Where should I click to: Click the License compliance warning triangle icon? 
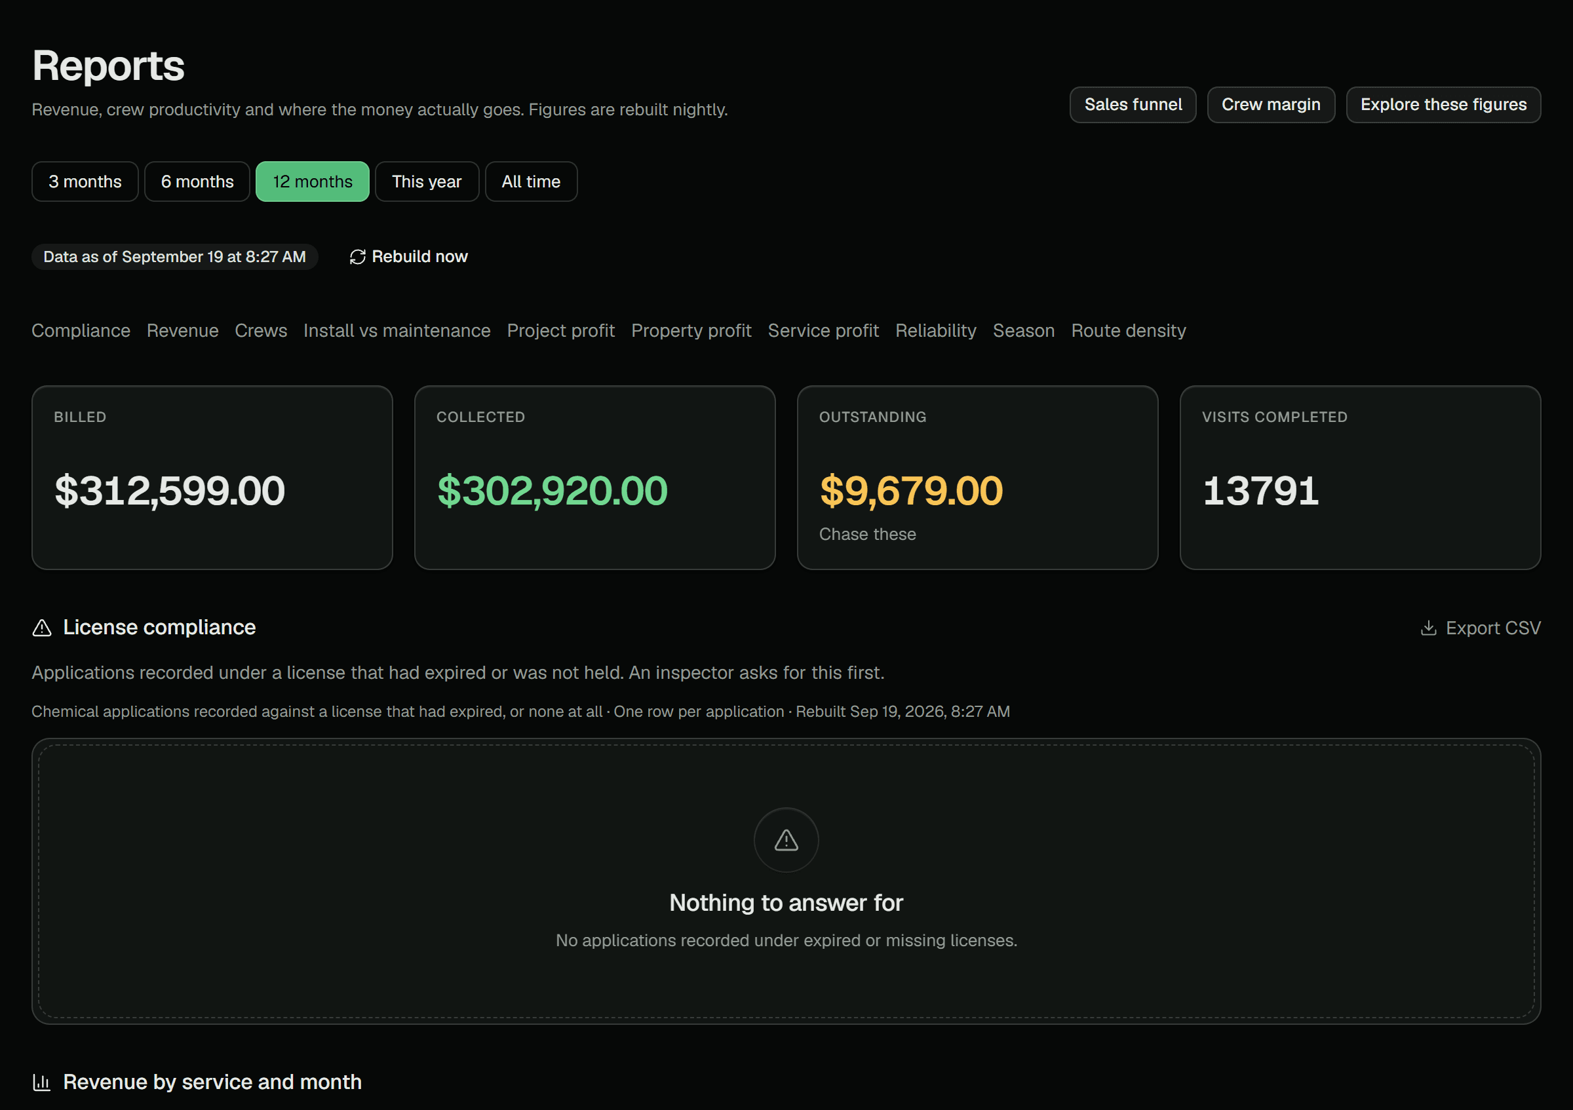point(42,628)
